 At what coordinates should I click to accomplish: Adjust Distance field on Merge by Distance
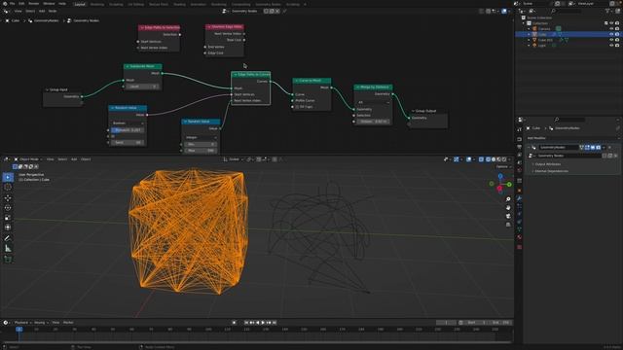tap(373, 122)
